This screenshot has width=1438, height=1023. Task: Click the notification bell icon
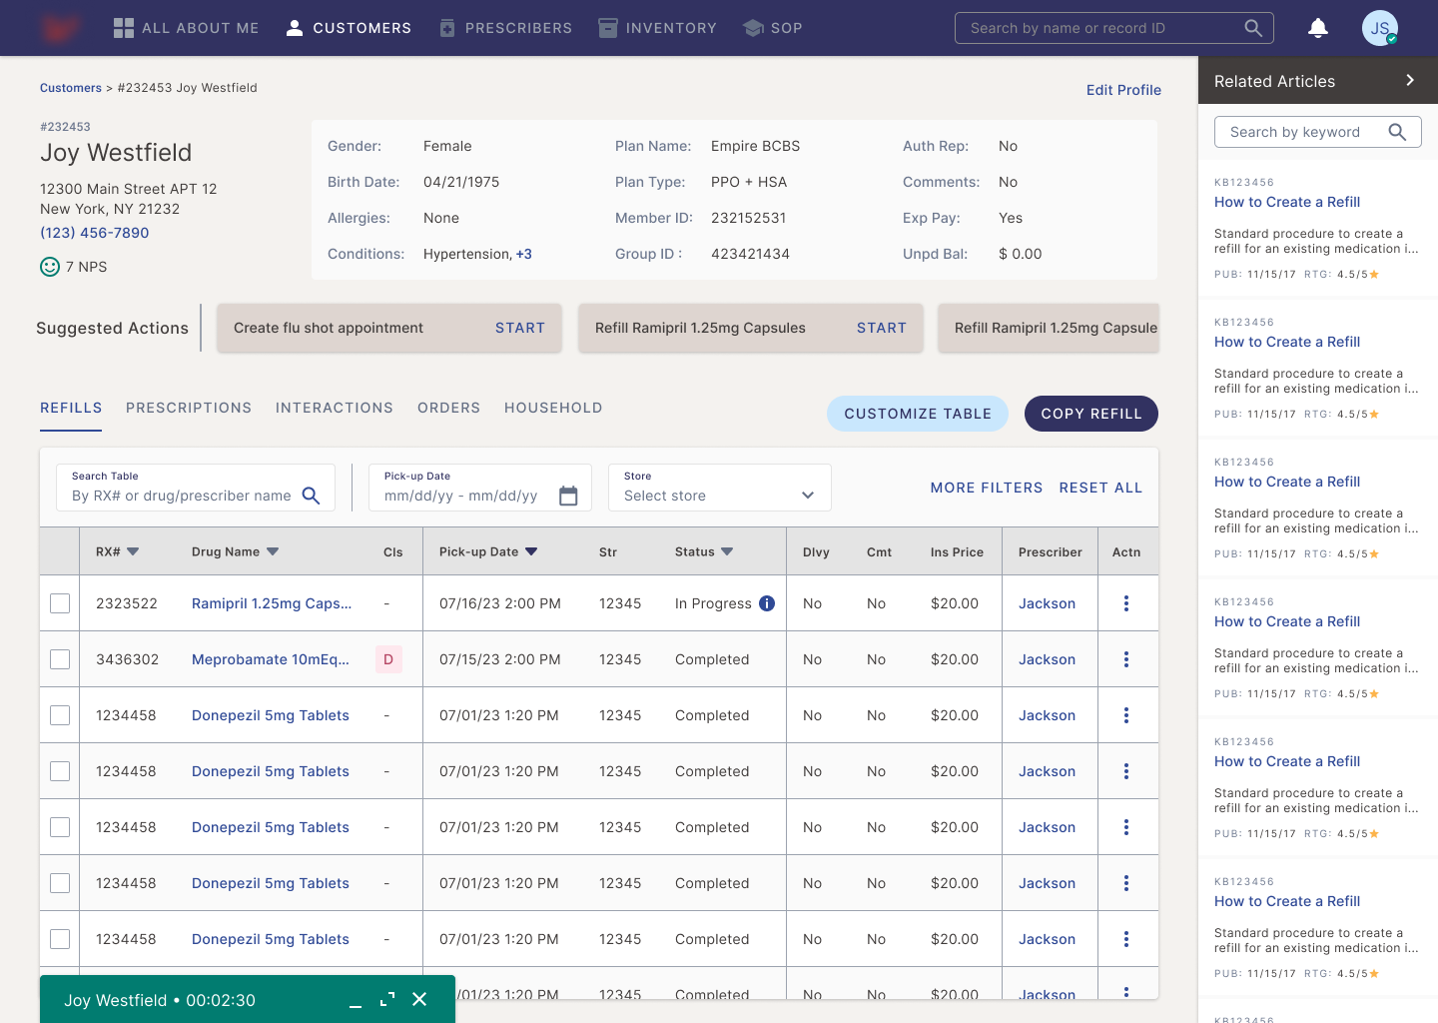tap(1318, 28)
